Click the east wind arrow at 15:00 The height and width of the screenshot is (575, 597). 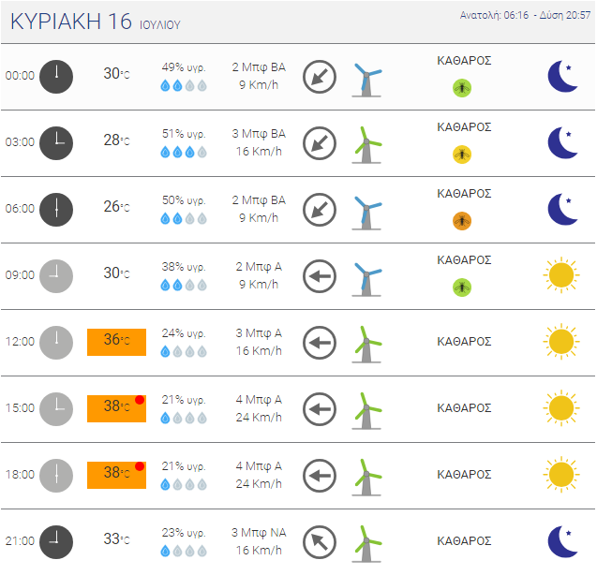point(320,409)
